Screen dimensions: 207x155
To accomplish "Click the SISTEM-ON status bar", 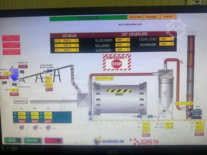I will (88, 18).
